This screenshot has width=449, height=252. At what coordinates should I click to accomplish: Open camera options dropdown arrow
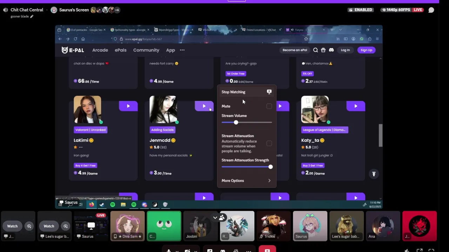(196, 251)
